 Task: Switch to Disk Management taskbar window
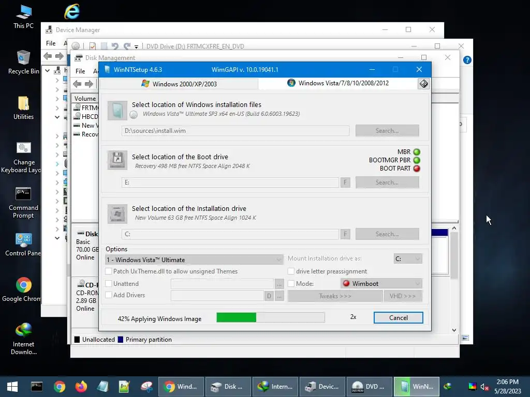(x=228, y=387)
